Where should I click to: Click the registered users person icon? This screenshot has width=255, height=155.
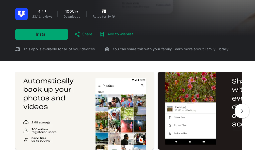tap(26, 131)
